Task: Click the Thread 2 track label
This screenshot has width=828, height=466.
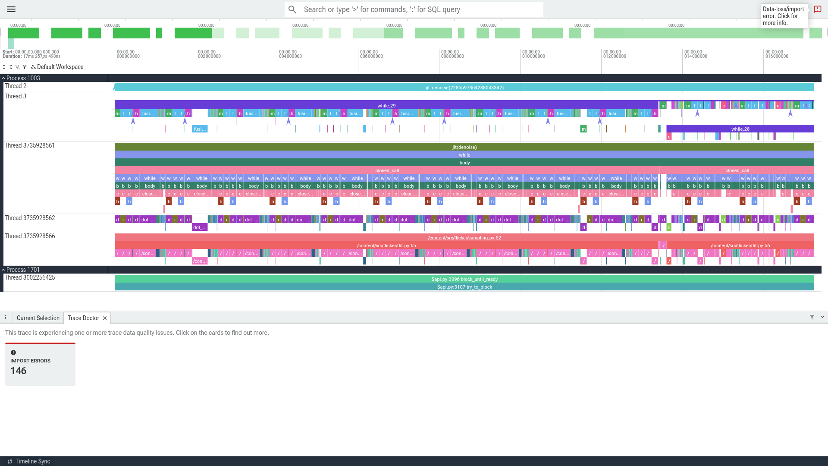Action: 16,86
